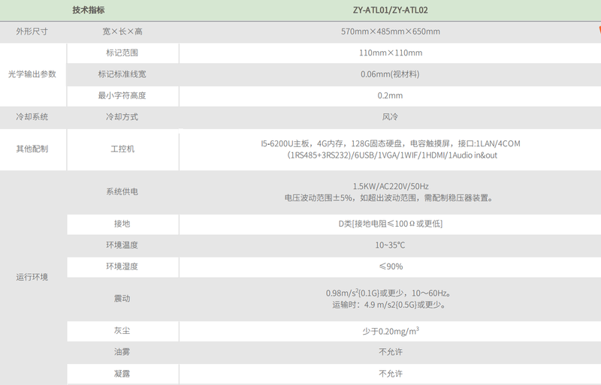Select the 光学输出参数 category cell

point(32,74)
